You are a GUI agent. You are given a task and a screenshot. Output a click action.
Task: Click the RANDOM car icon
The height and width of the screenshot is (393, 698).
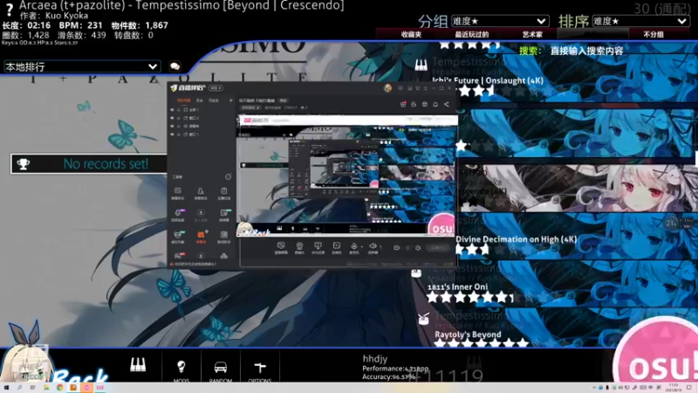pos(221,367)
